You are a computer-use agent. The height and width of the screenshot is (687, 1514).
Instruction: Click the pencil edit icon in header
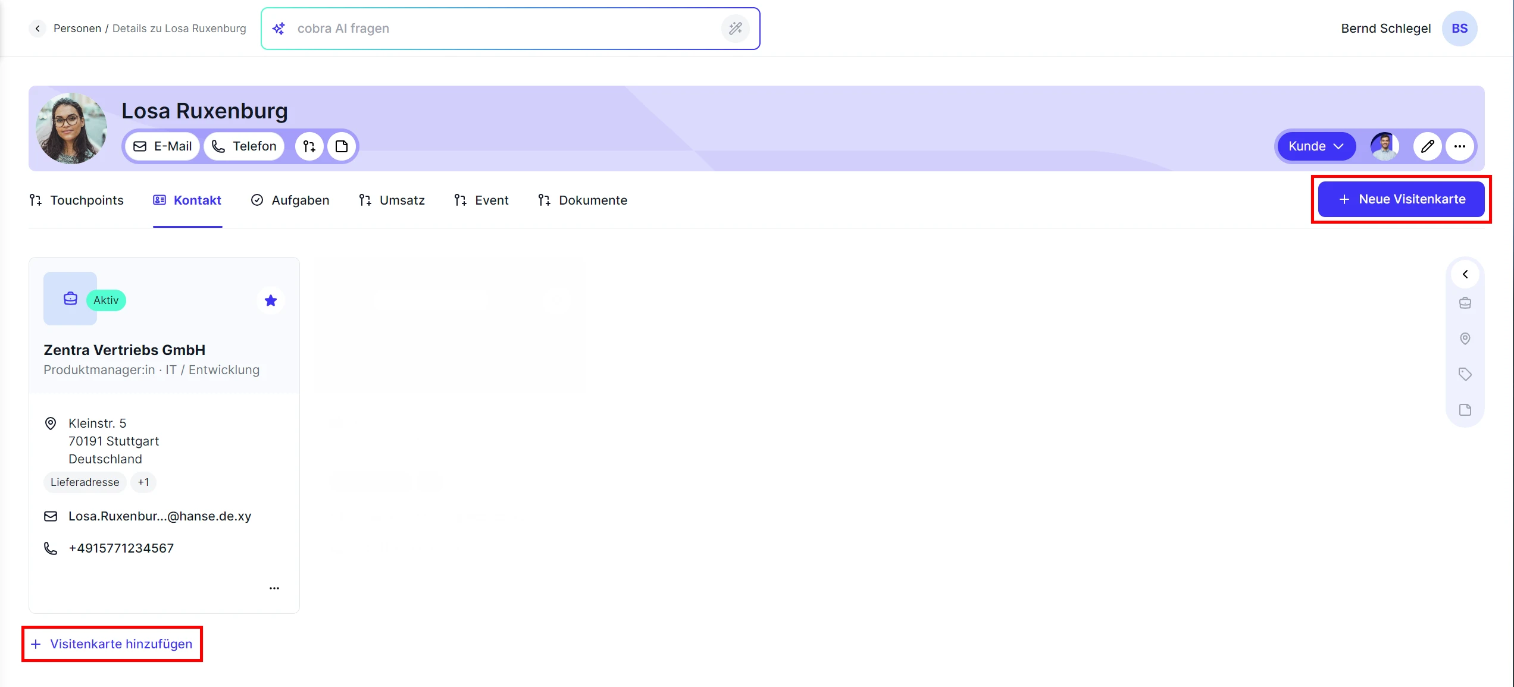(1427, 146)
